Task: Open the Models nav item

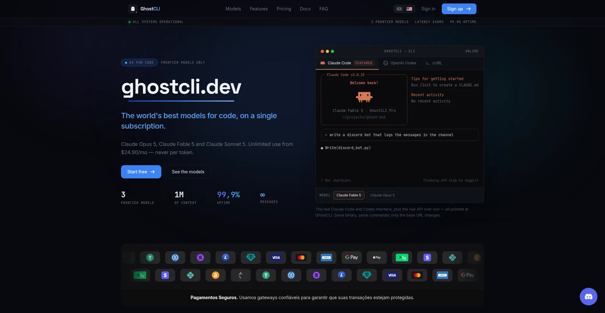Action: pos(233,9)
